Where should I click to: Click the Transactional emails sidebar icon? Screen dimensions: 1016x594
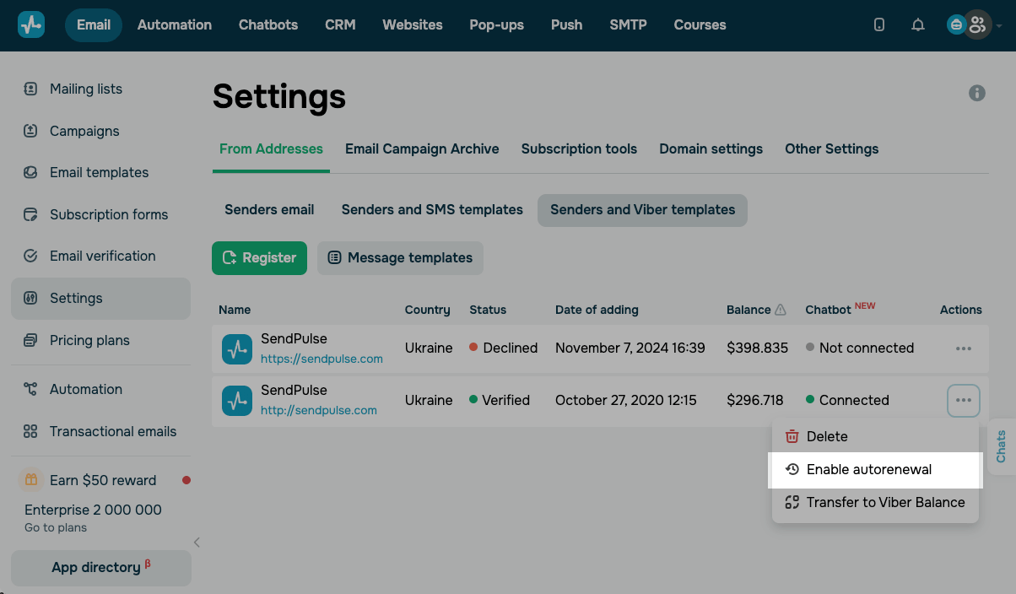[30, 431]
